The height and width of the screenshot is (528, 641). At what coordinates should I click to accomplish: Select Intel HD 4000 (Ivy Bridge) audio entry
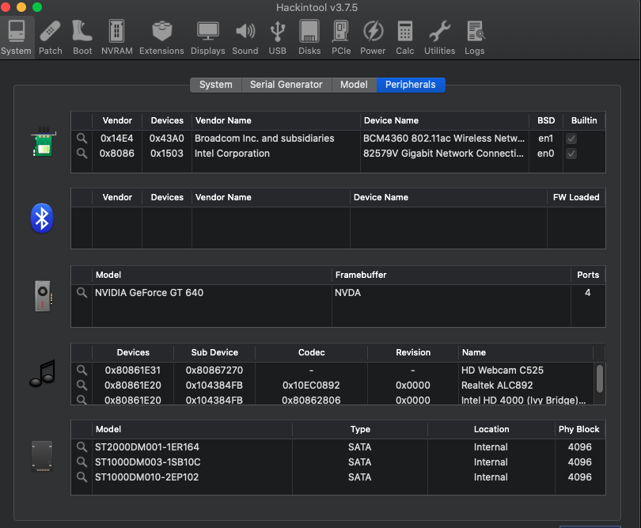(524, 400)
